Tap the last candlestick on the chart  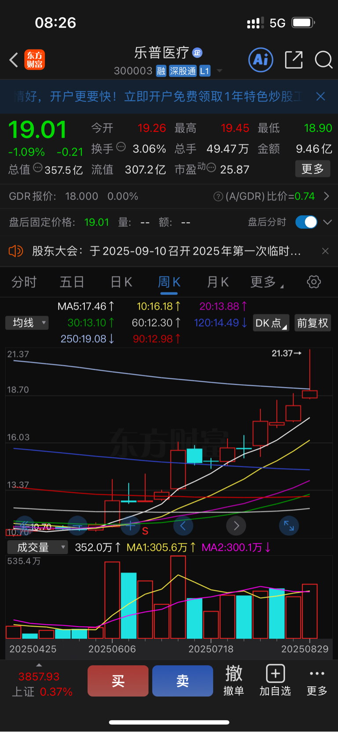point(310,394)
